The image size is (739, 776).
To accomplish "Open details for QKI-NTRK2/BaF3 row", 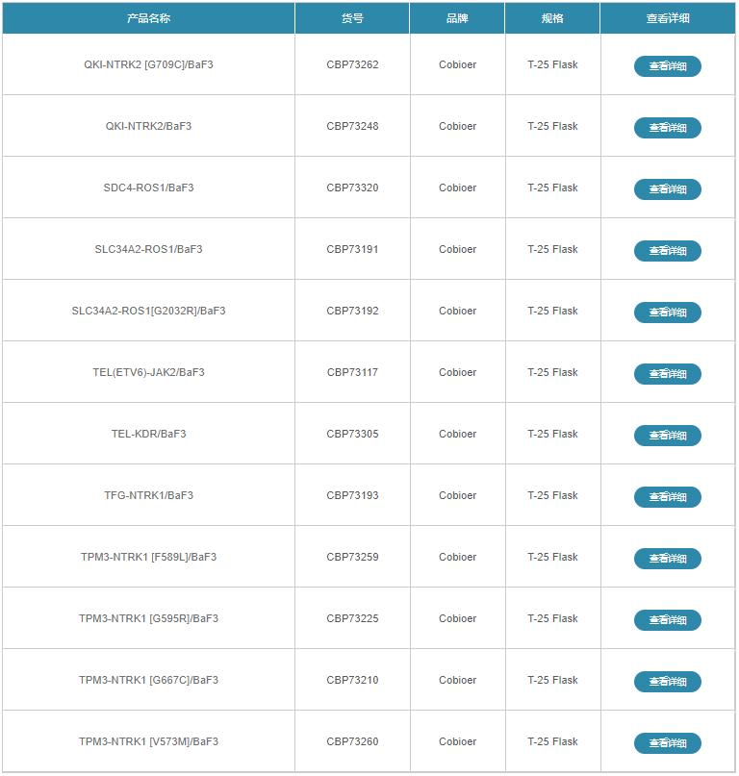I will click(x=667, y=128).
